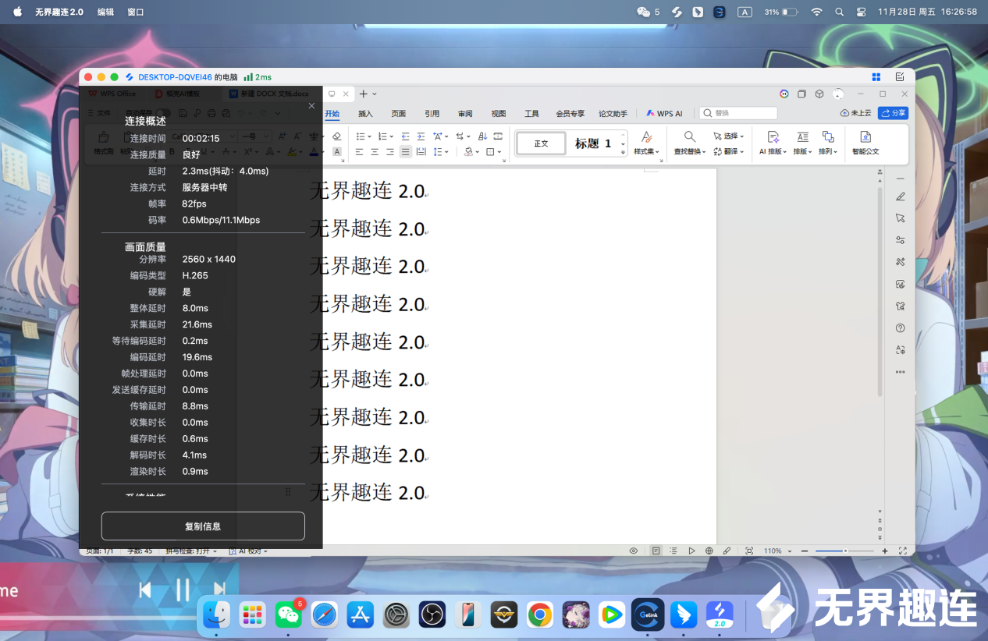Open the 110% zoom dropdown

777,551
